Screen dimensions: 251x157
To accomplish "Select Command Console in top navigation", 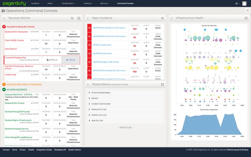I will (x=125, y=3).
